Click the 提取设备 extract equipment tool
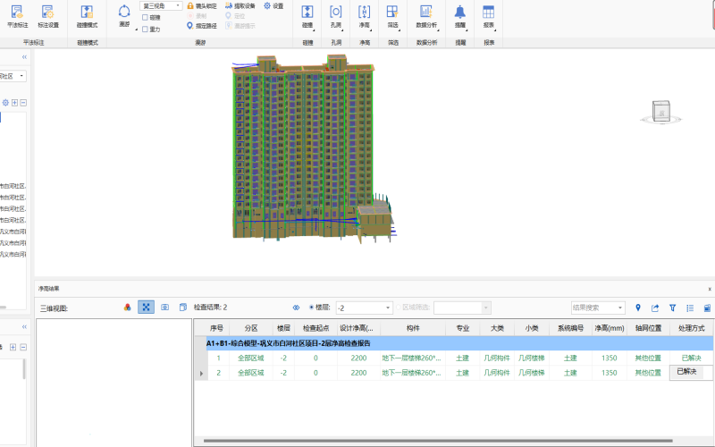The image size is (715, 447). (240, 6)
